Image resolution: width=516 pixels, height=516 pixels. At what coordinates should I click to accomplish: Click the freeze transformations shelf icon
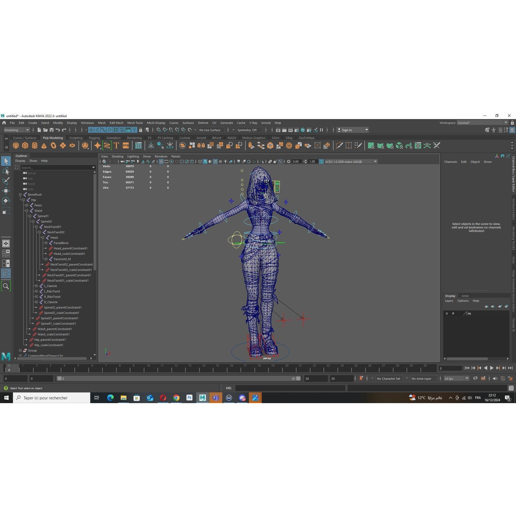[170, 146]
